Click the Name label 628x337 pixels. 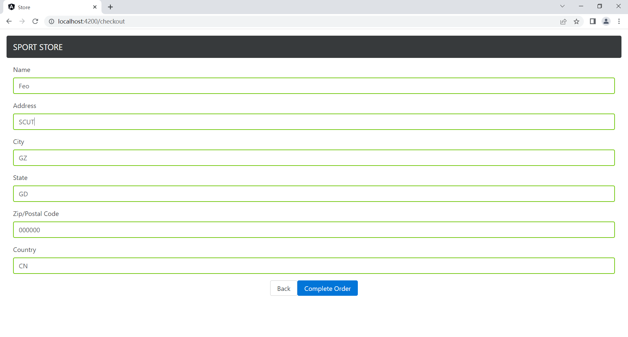pos(22,70)
